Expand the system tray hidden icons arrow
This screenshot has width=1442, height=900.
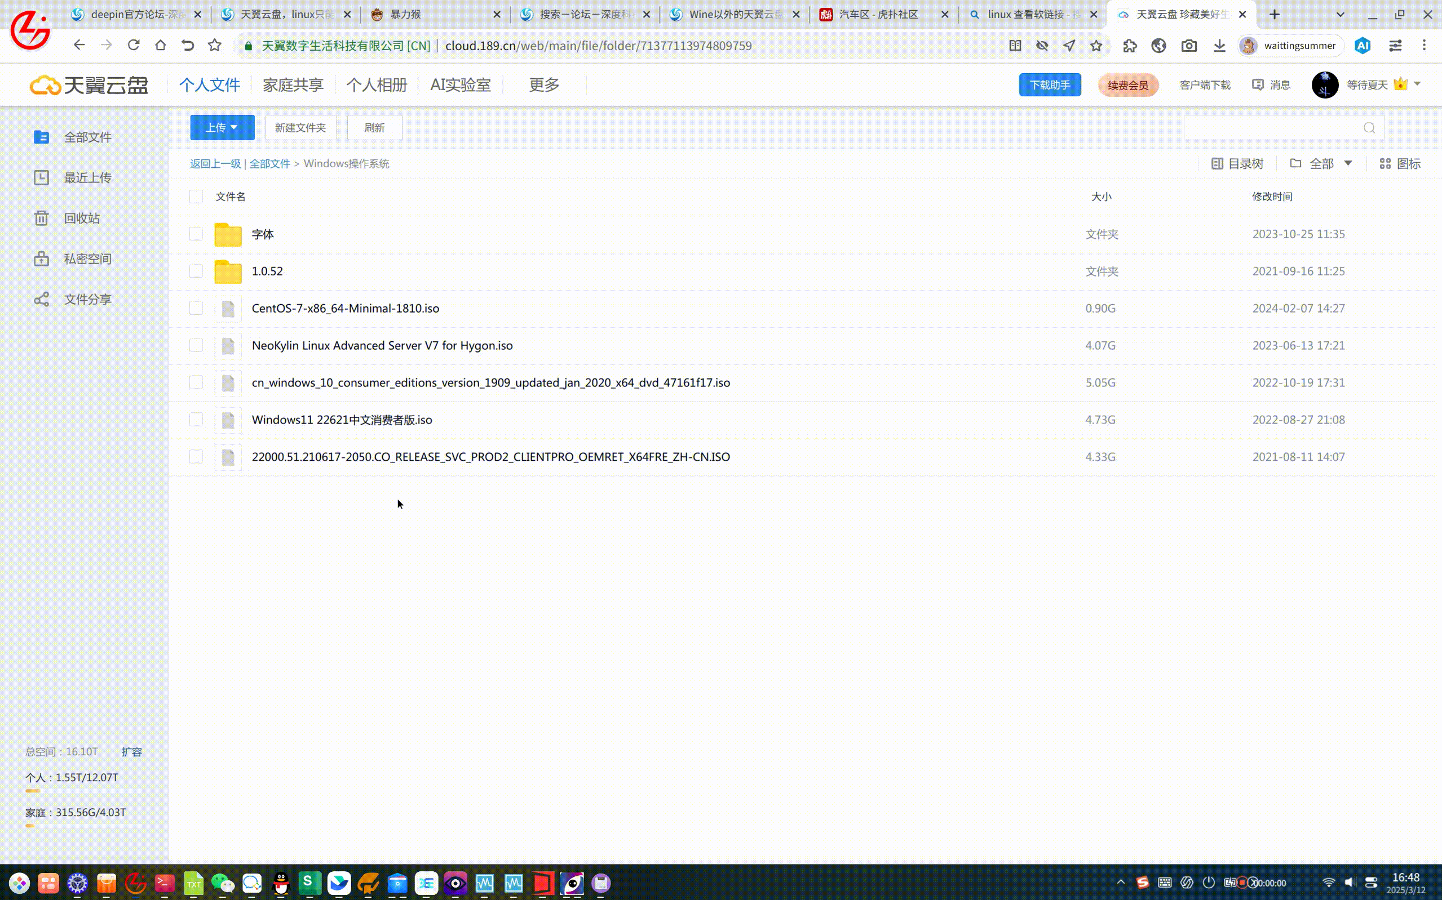[x=1120, y=881]
